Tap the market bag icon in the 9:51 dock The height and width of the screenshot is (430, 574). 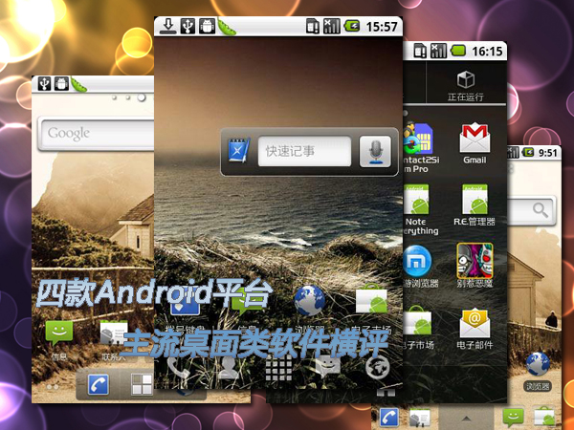(544, 418)
